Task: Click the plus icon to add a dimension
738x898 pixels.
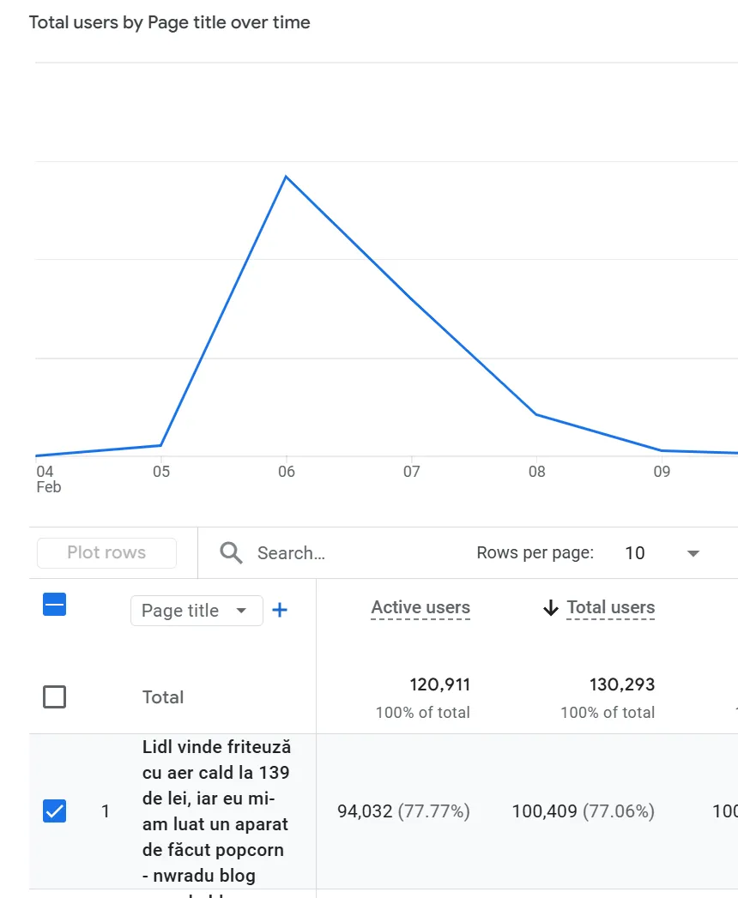Action: 280,610
